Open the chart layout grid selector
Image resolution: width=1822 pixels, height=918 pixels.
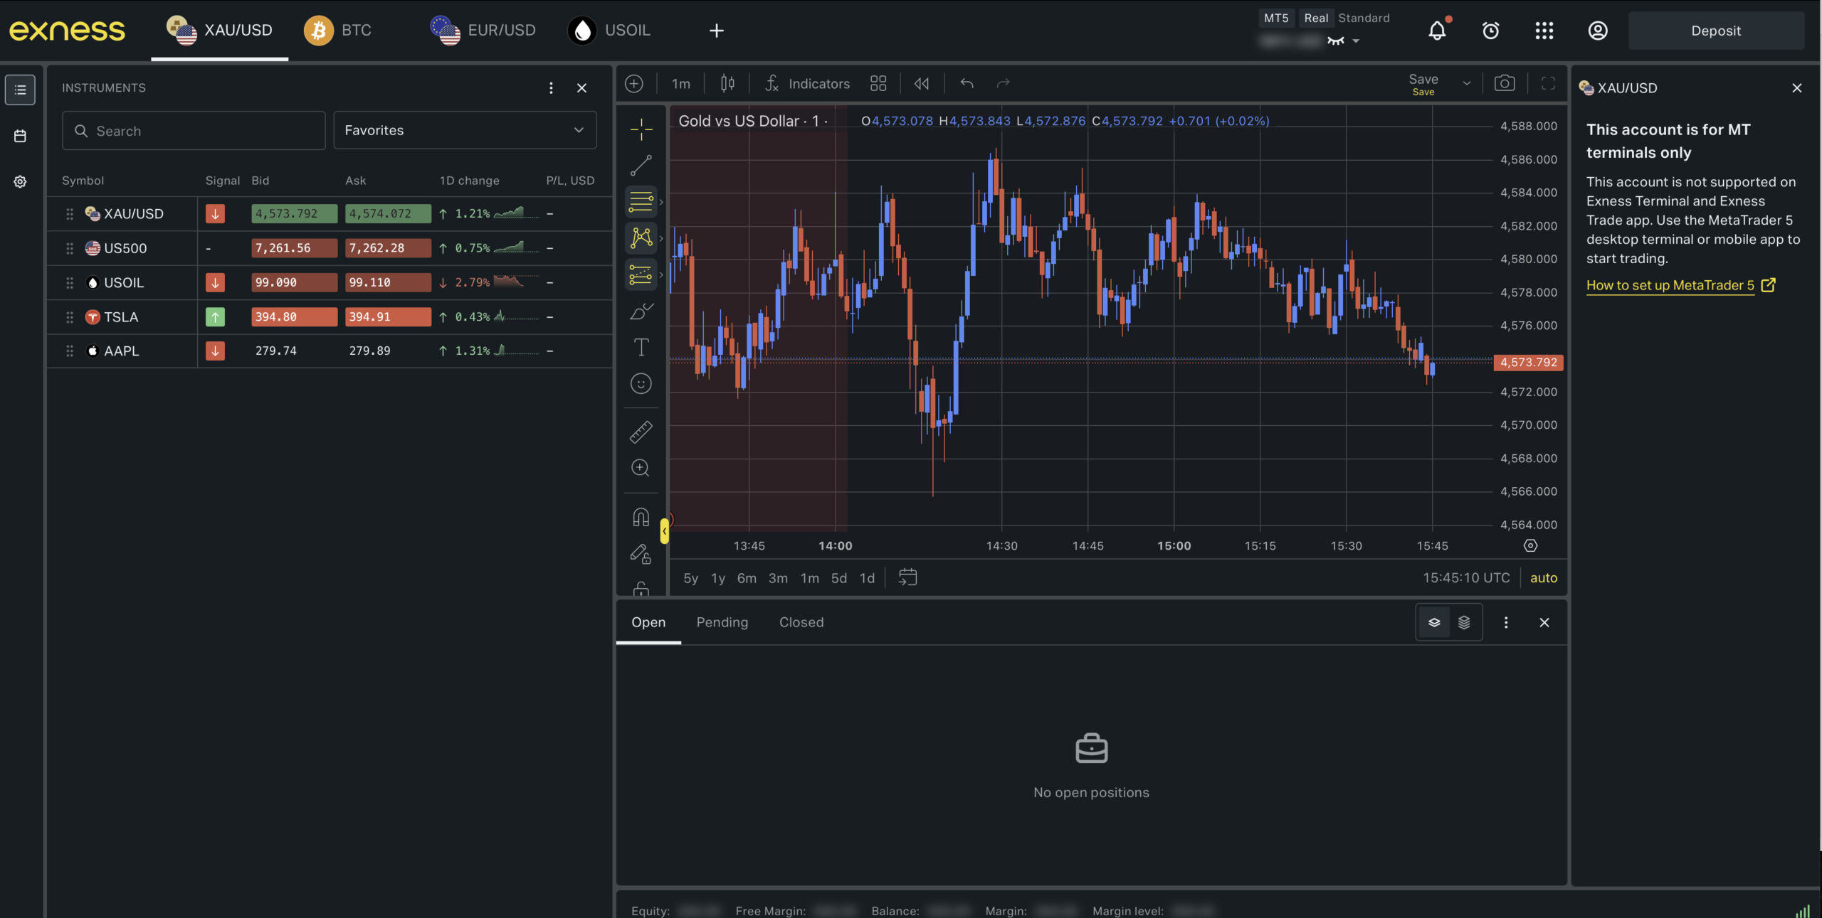(x=878, y=84)
